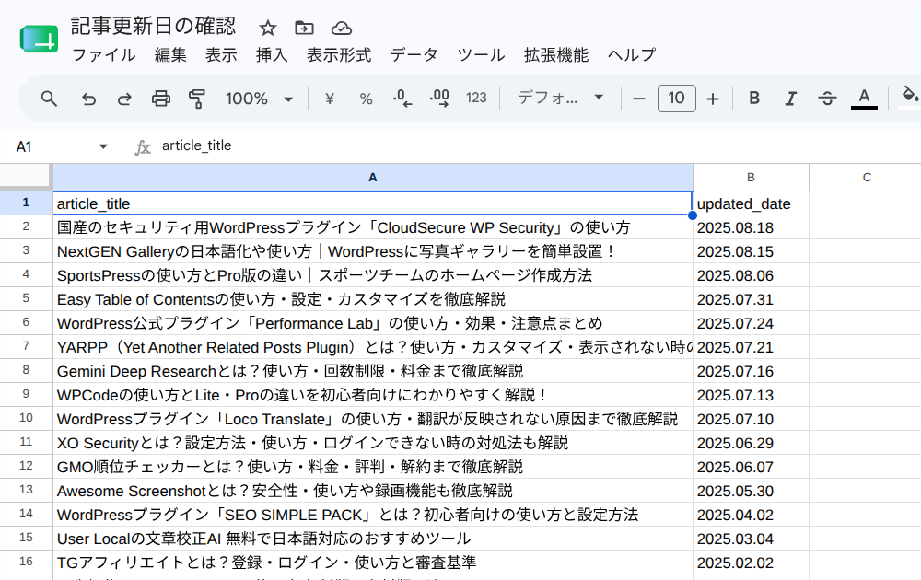The width and height of the screenshot is (921, 580).
Task: Select the Performance Lab article cell
Action: 373,323
